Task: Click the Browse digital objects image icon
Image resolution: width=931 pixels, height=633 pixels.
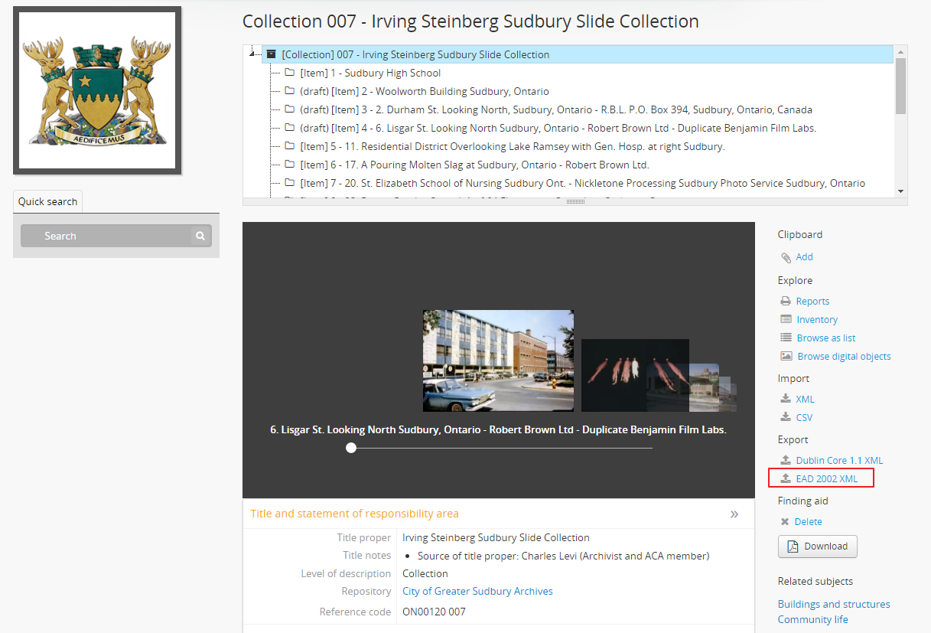Action: click(786, 357)
